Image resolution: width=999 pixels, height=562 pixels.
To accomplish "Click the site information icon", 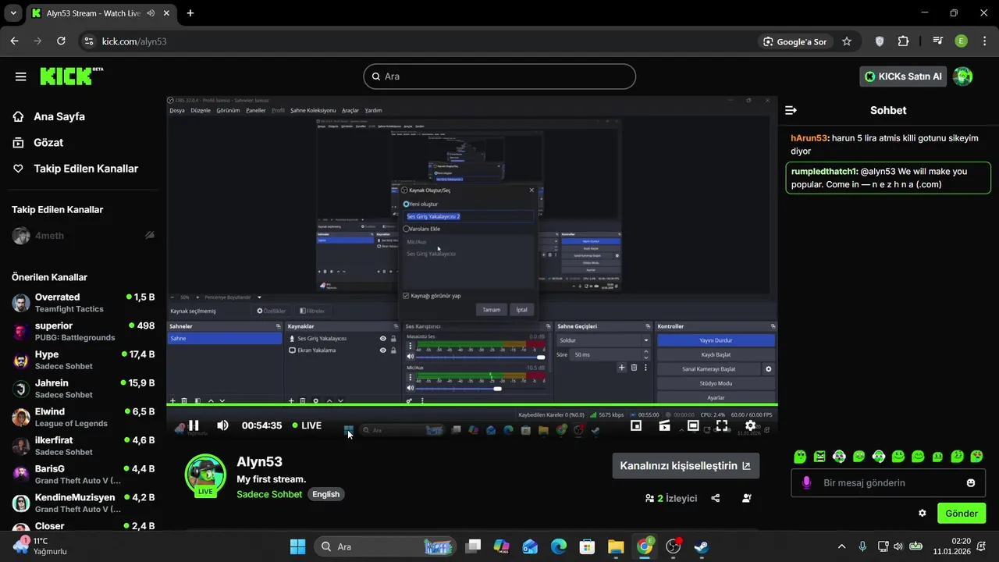I will pos(88,41).
